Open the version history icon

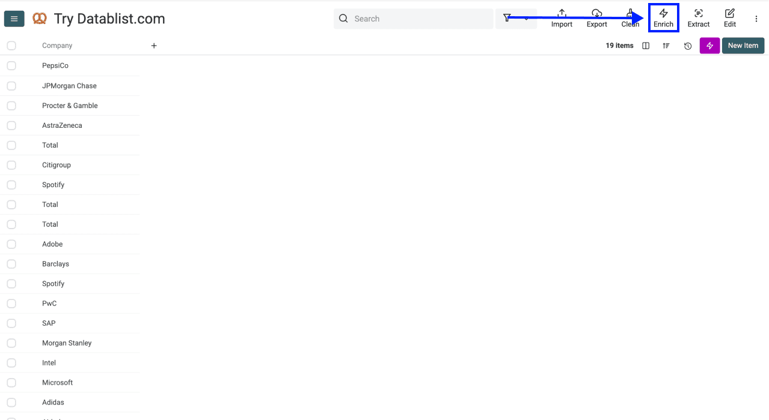(x=687, y=45)
